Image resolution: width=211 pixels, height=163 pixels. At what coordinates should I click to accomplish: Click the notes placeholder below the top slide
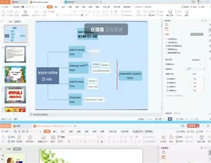pos(40,114)
